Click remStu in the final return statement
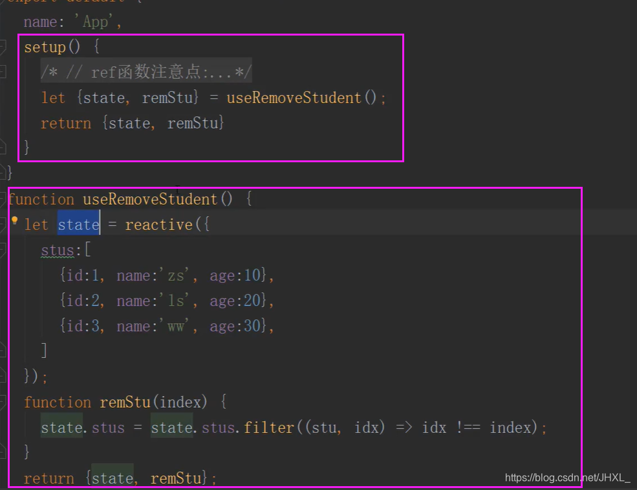This screenshot has height=490, width=637. click(x=176, y=478)
